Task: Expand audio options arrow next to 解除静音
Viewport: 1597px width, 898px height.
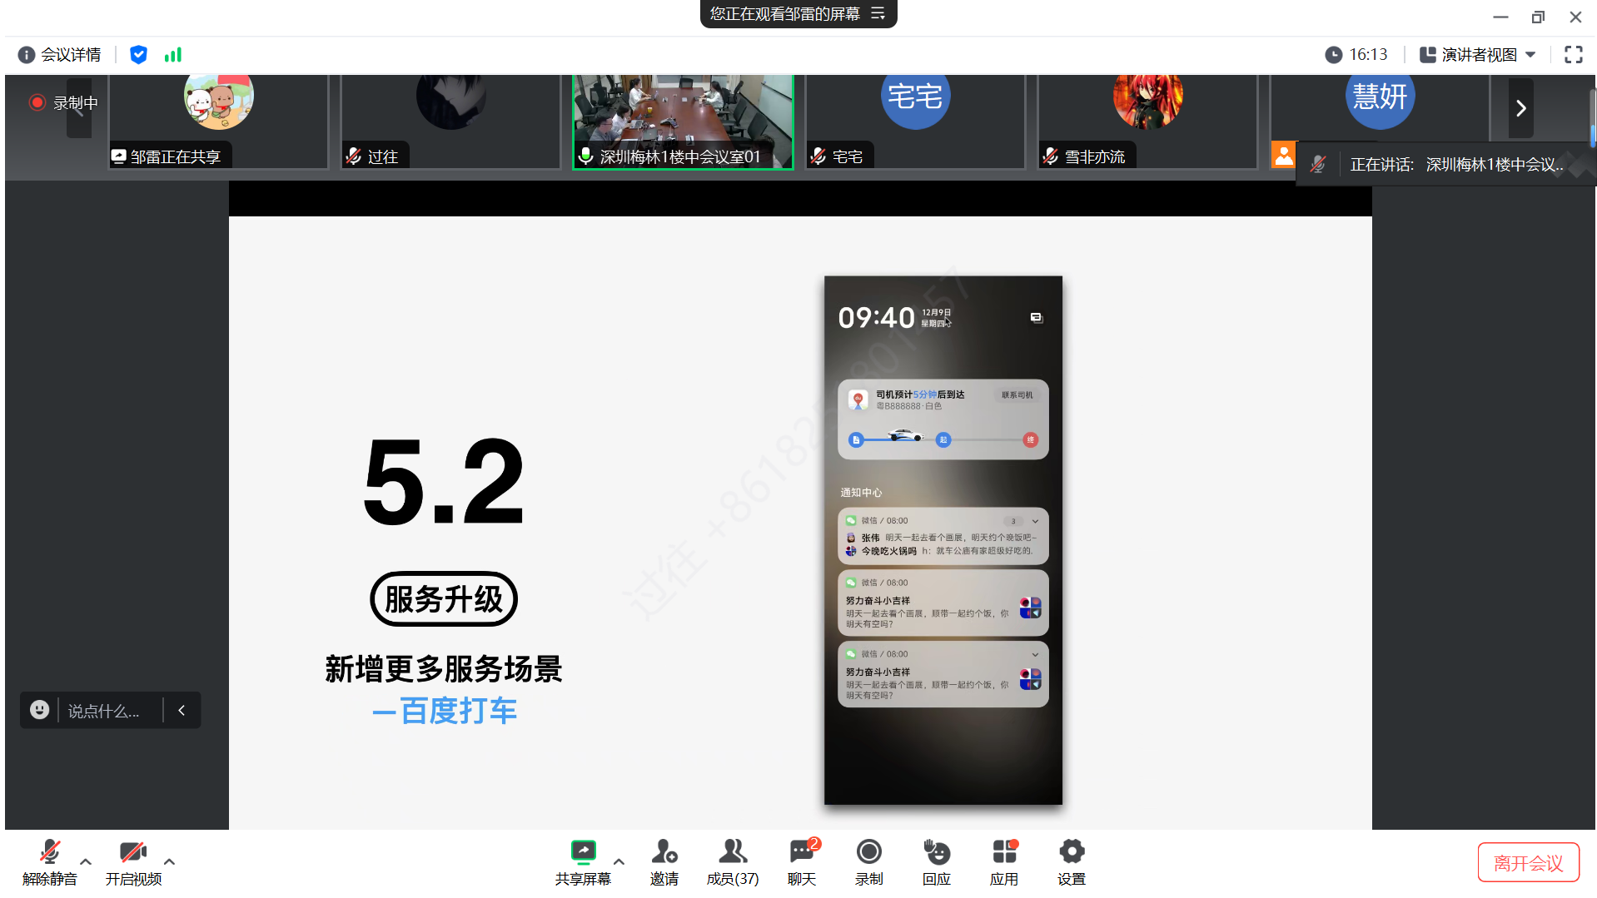Action: pyautogui.click(x=86, y=862)
